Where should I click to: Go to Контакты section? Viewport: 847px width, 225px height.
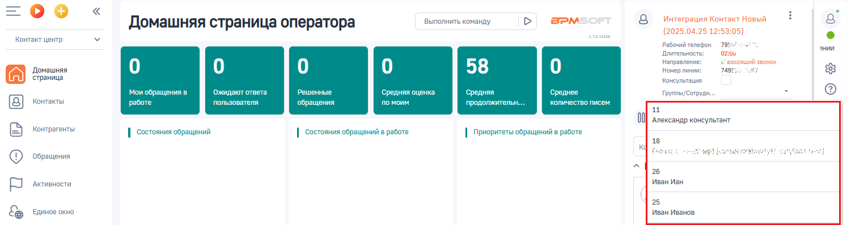click(48, 101)
